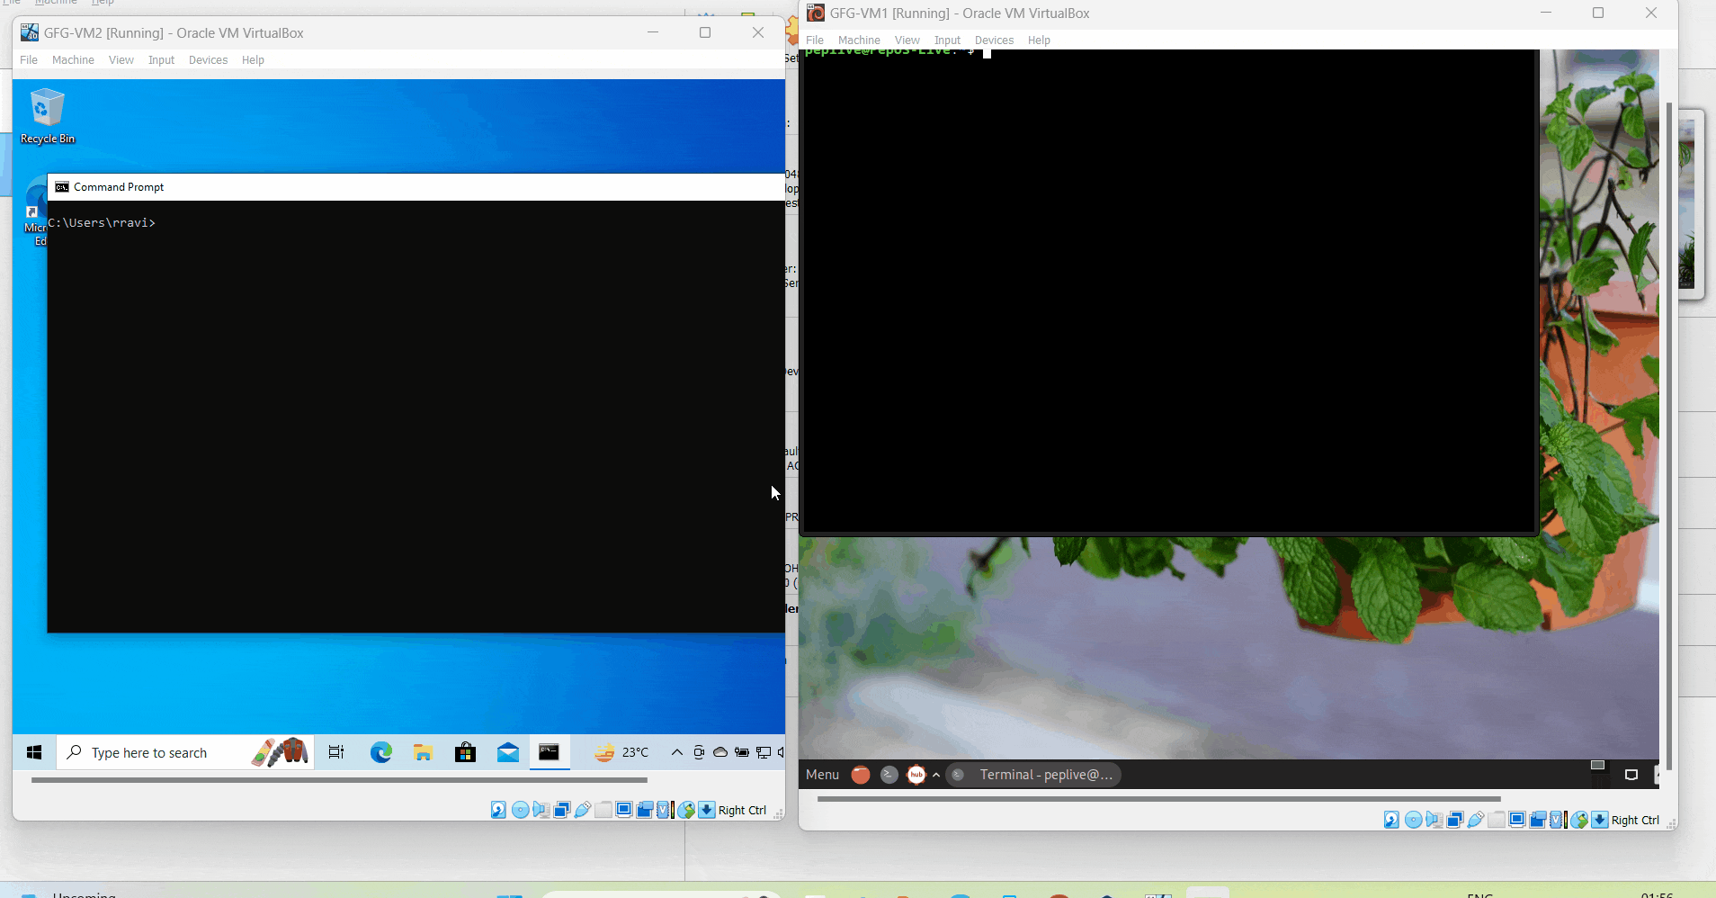Click vertical scrollbar in GFG-VM1 window
The image size is (1716, 898).
[x=1669, y=436]
